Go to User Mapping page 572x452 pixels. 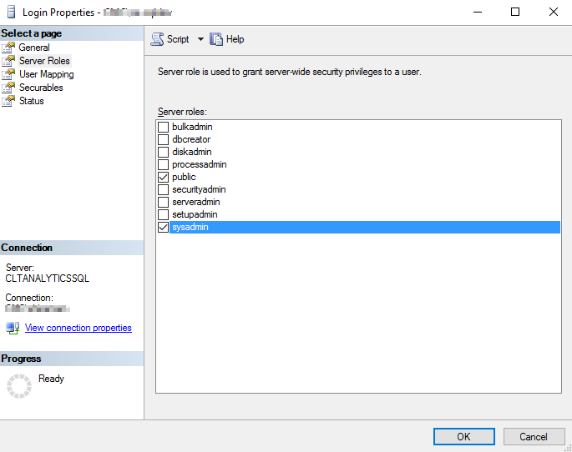tap(46, 74)
